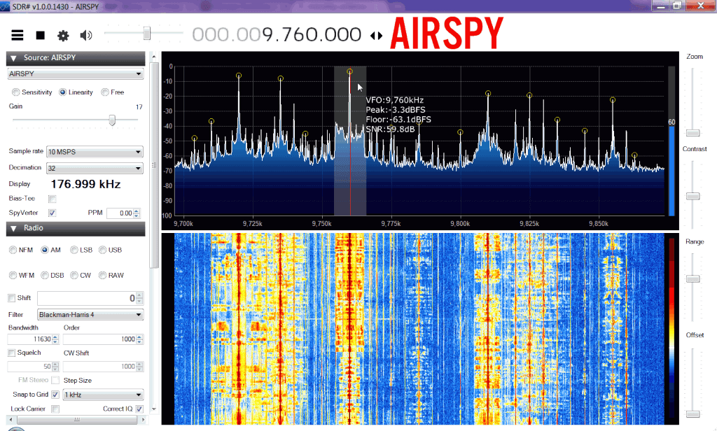This screenshot has height=431, width=717.
Task: Toggle the SpyVerter checkbox
Action: point(53,213)
